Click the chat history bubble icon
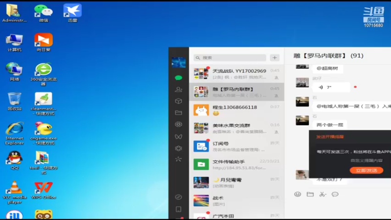 click(335, 194)
